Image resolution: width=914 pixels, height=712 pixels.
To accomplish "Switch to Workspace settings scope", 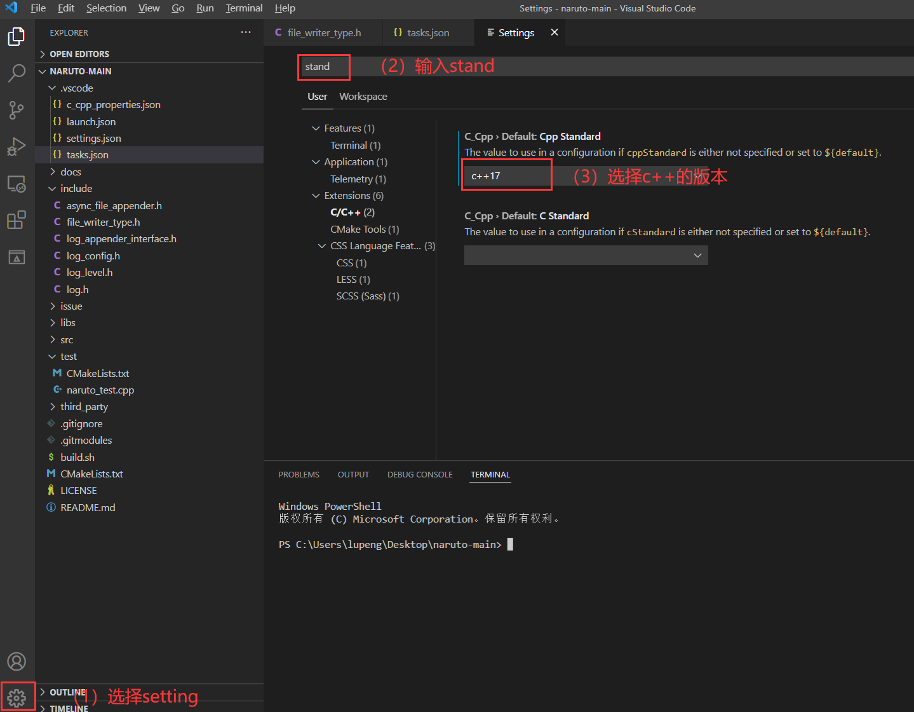I will 363,96.
